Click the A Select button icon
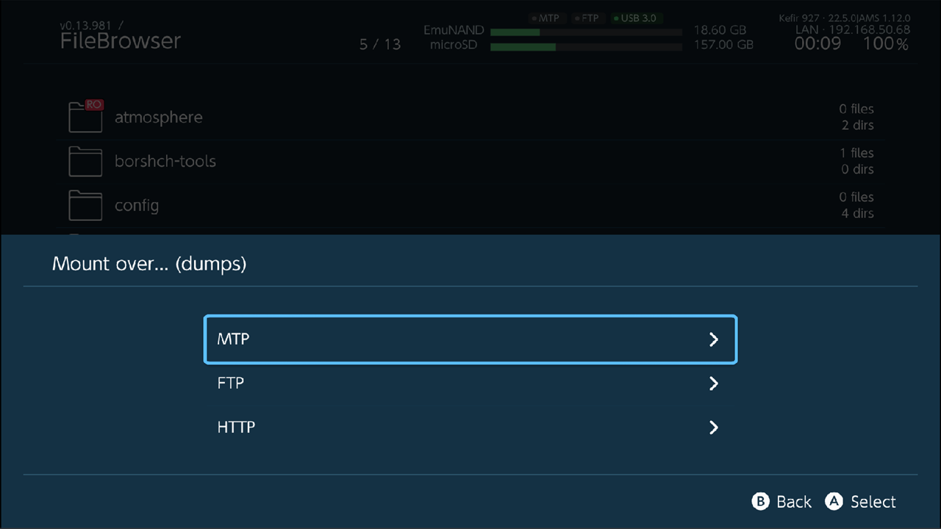941x529 pixels. (834, 502)
